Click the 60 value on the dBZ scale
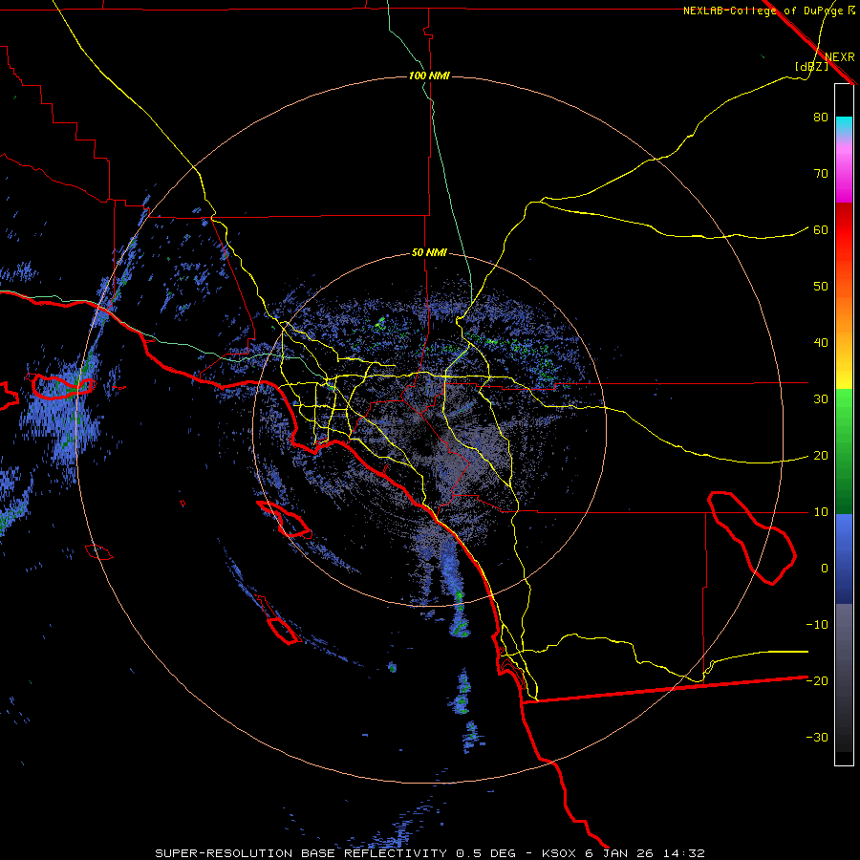Image resolution: width=860 pixels, height=860 pixels. pos(821,230)
